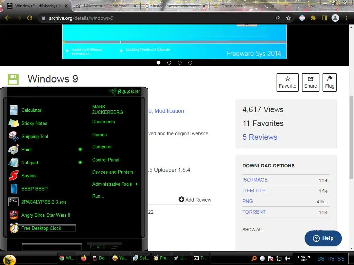354x265 pixels.
Task: Open the Run... dialog entry
Action: 98,196
